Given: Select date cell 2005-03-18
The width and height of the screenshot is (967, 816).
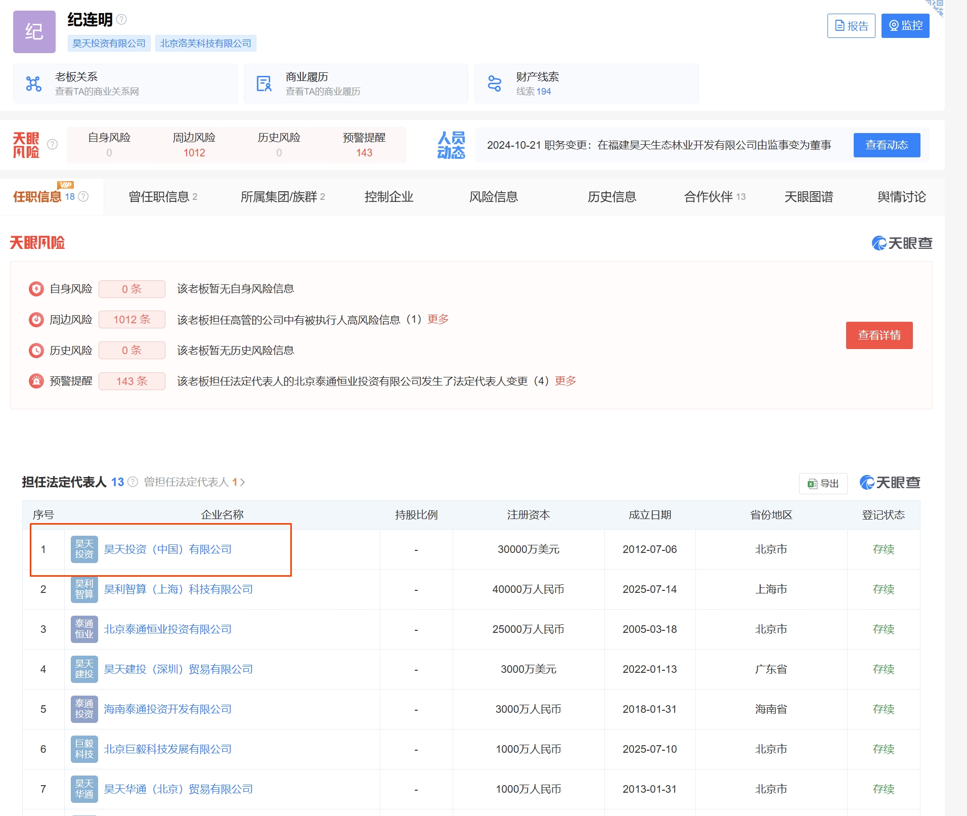Looking at the screenshot, I should point(650,629).
